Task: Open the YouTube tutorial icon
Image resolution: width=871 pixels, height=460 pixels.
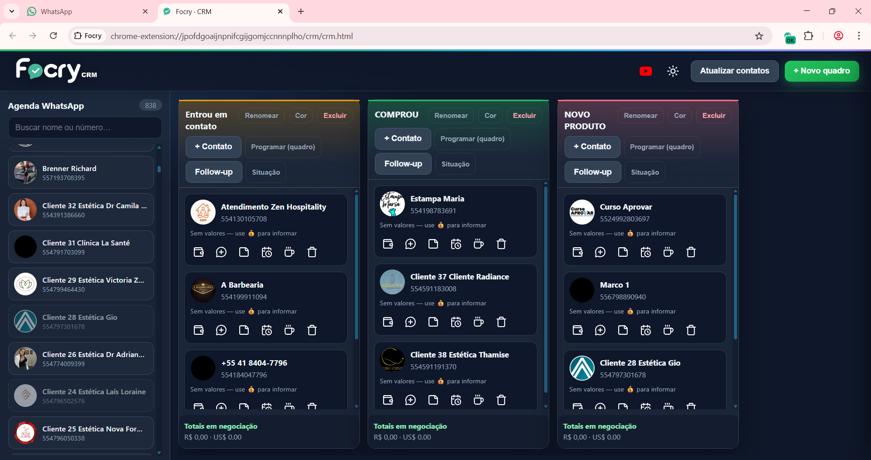Action: tap(645, 71)
